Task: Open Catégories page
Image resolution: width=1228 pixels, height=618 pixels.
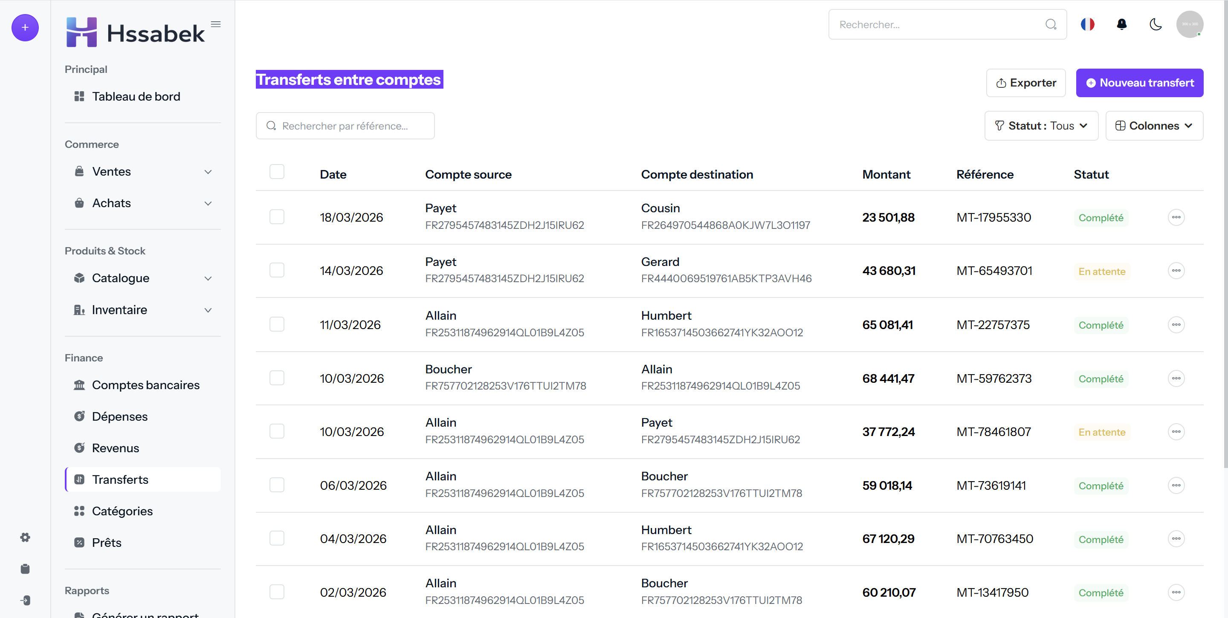Action: coord(142,511)
